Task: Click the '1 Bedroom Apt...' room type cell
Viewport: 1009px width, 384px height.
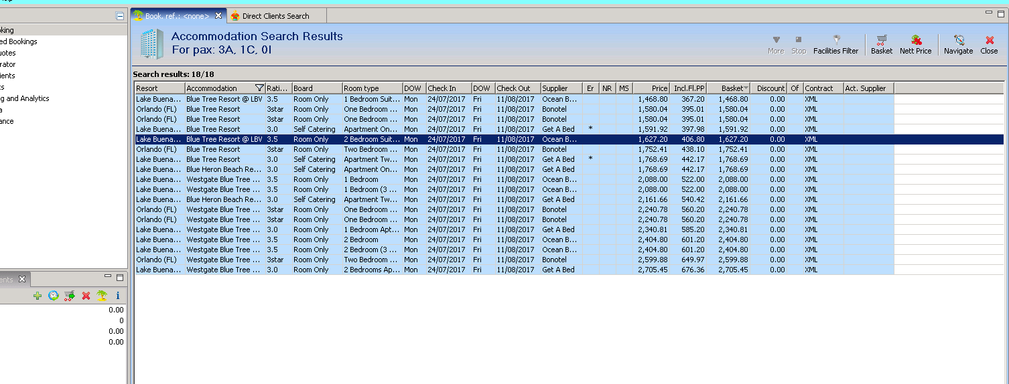Action: pyautogui.click(x=372, y=229)
